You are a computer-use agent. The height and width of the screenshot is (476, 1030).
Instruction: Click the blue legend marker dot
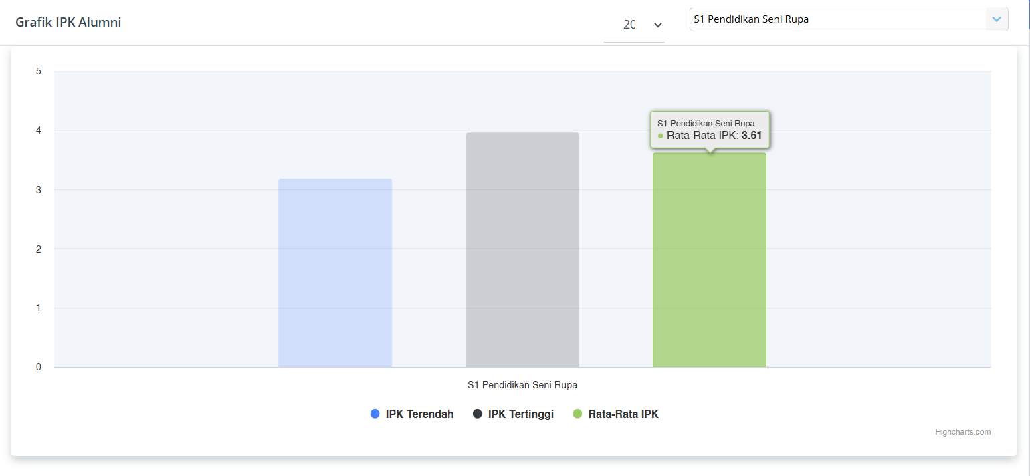375,414
